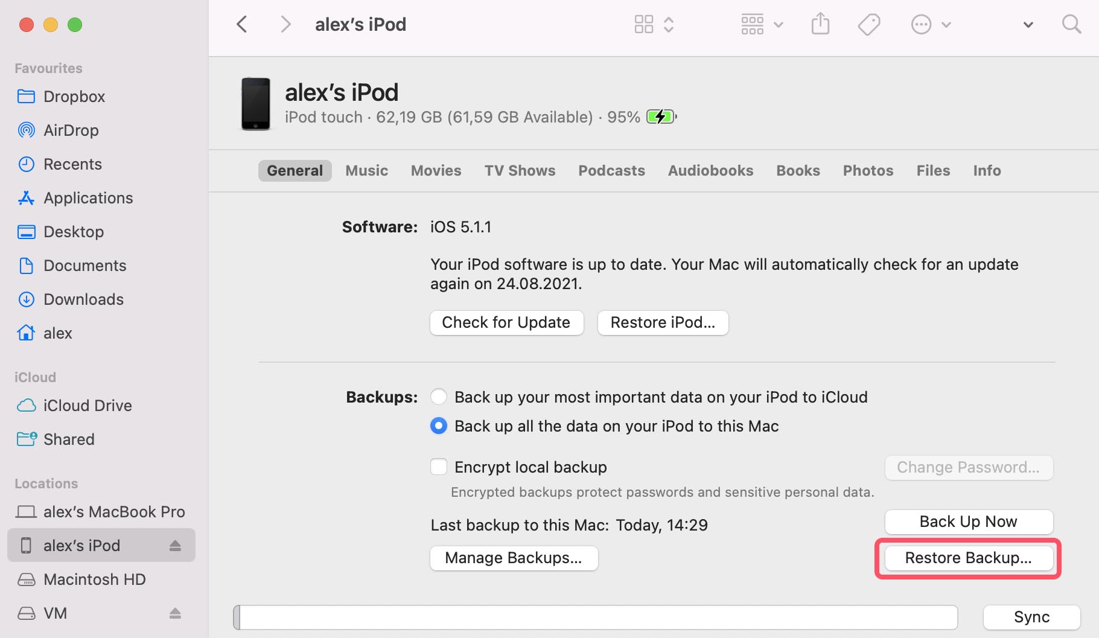
Task: Click 'iOS 5.1.1' software version text
Action: click(x=461, y=227)
